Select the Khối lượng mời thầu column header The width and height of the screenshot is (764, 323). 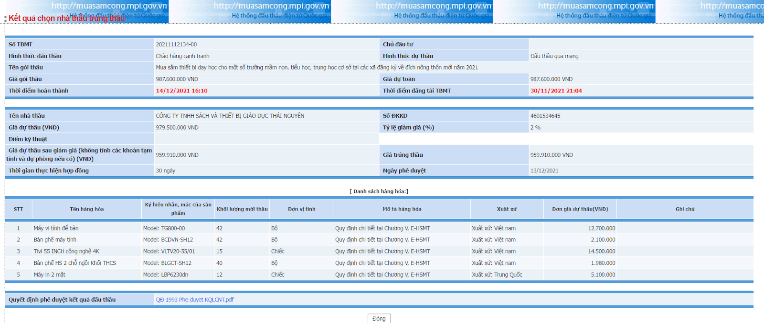(242, 209)
